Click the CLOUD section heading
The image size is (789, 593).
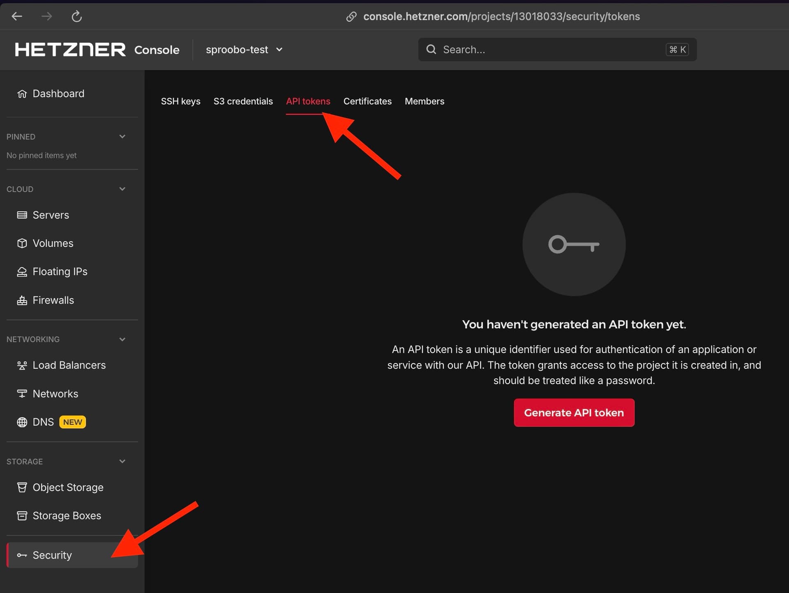click(20, 189)
